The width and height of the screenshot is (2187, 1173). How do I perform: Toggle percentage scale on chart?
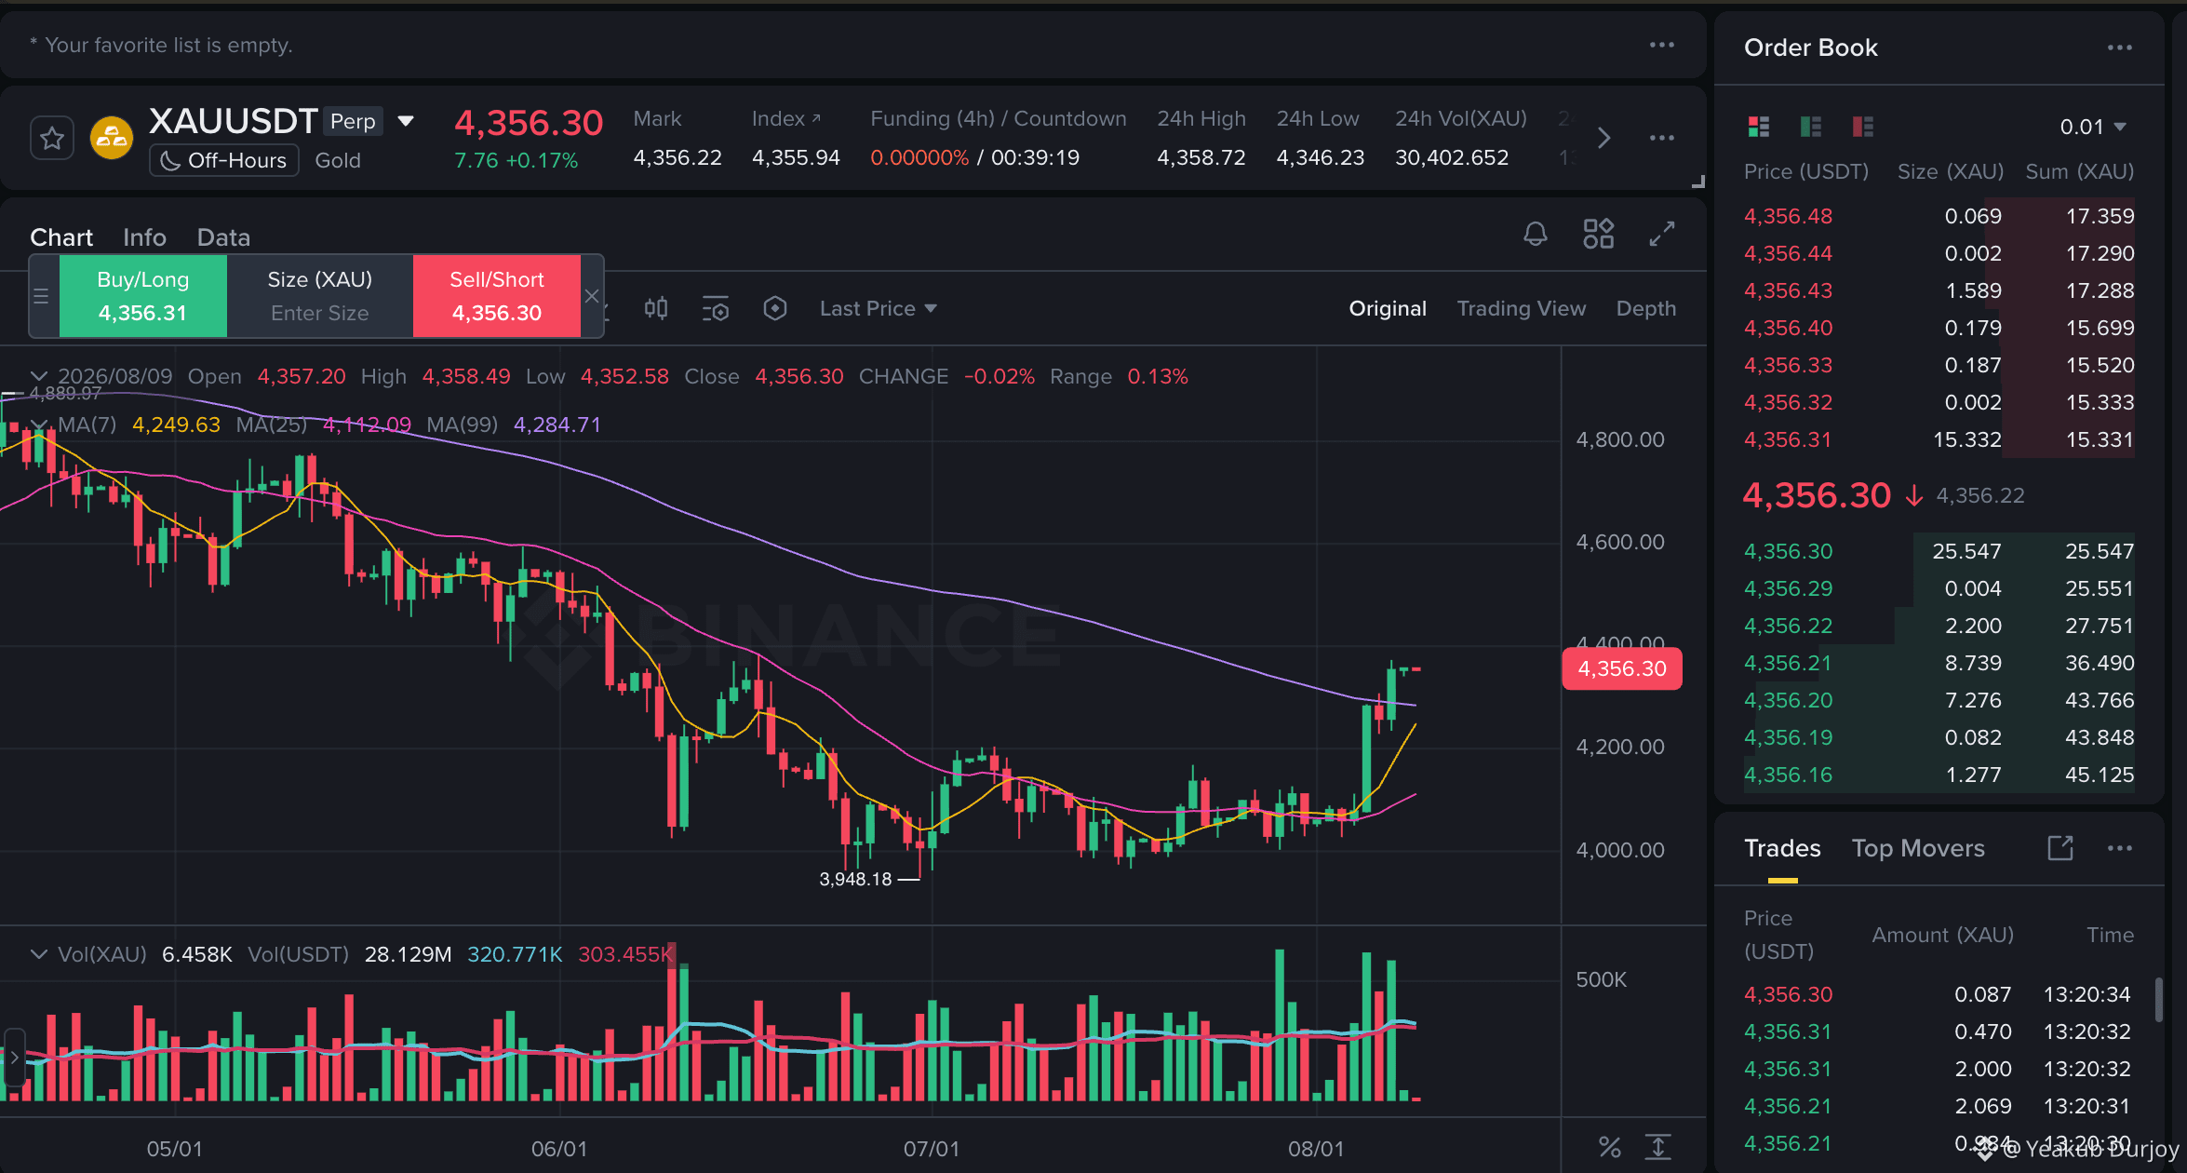point(1610,1147)
